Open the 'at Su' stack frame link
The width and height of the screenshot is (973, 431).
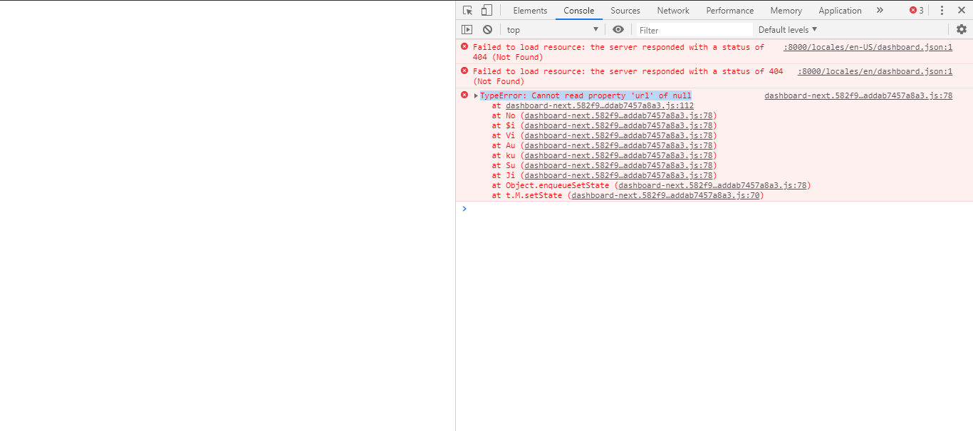point(618,165)
